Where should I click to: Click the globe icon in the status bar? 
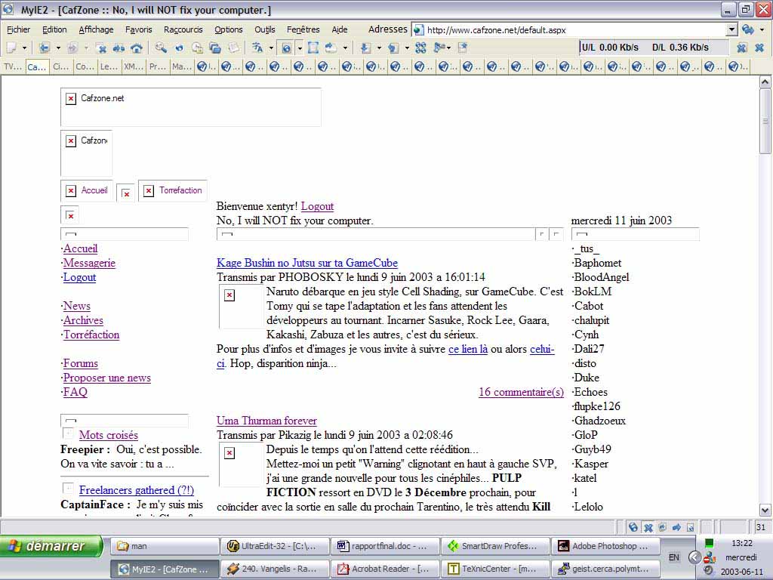[x=633, y=527]
